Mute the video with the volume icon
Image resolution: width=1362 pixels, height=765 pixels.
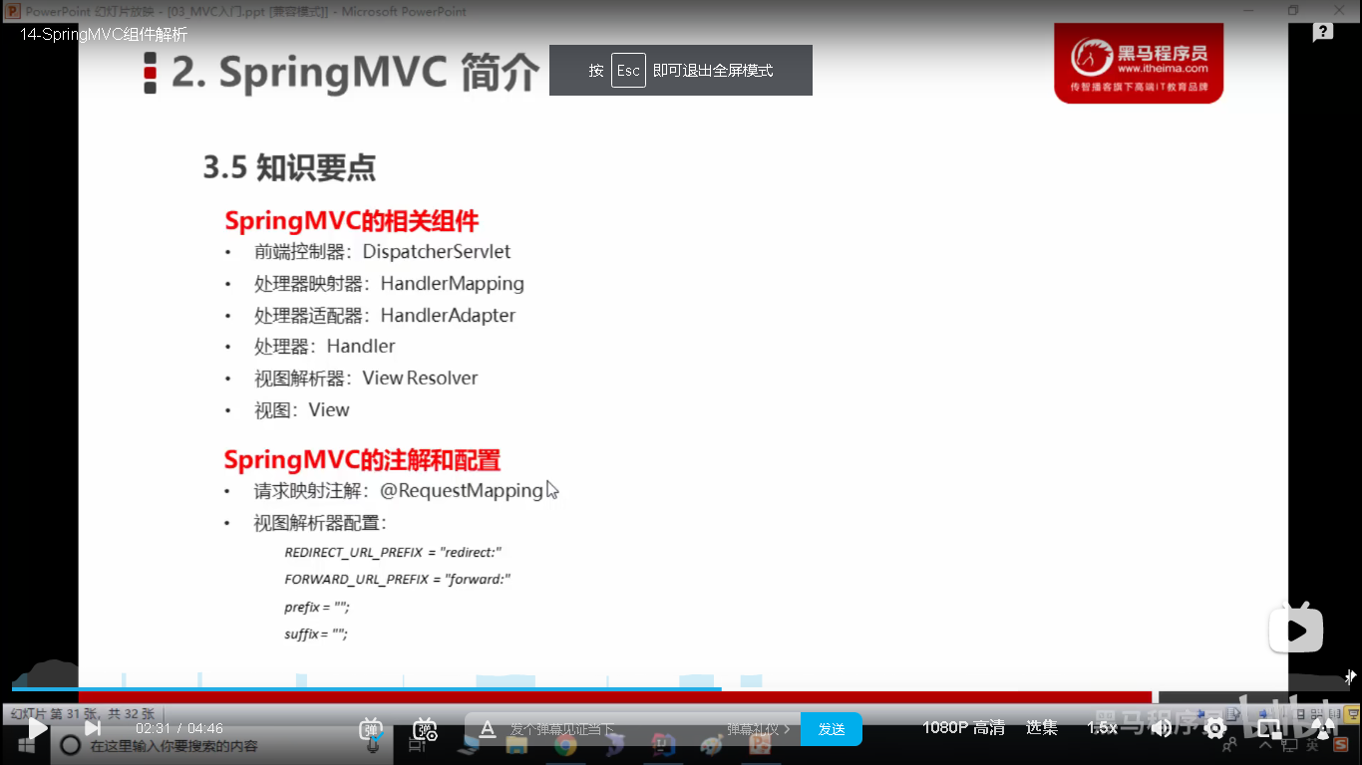coord(1162,728)
